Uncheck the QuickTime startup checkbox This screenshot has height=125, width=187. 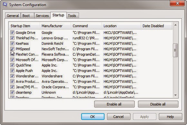click(12, 65)
